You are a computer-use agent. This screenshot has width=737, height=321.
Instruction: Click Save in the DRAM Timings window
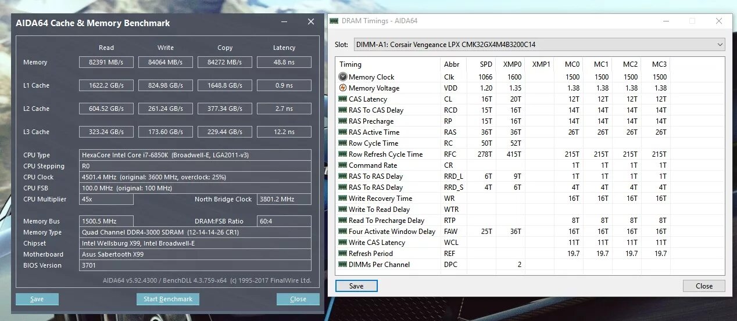[x=356, y=286]
